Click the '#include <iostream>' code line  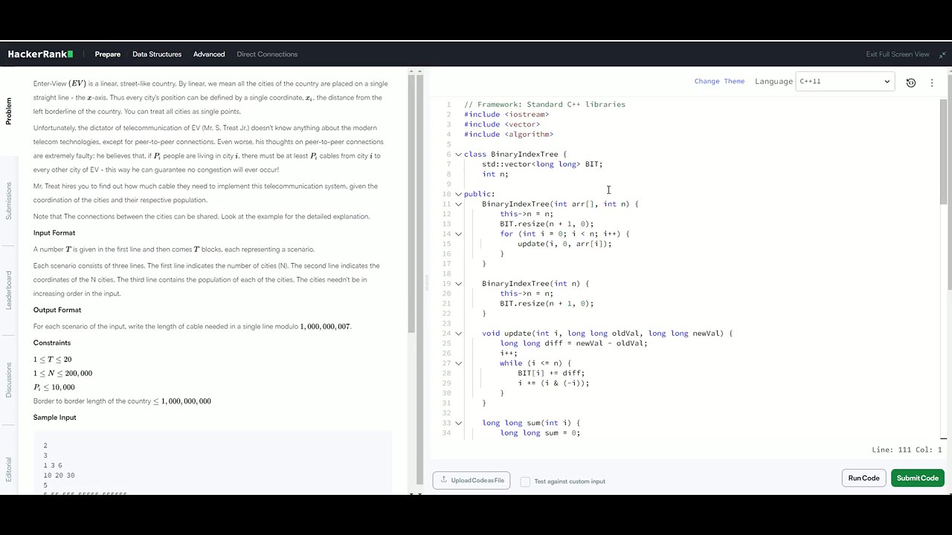click(506, 114)
